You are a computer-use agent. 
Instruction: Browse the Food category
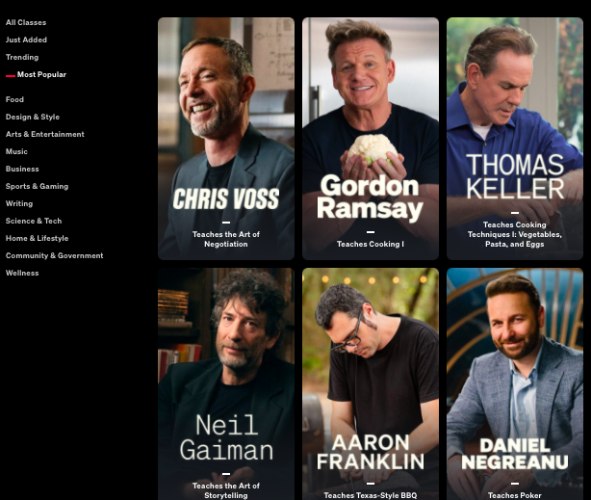[x=14, y=99]
